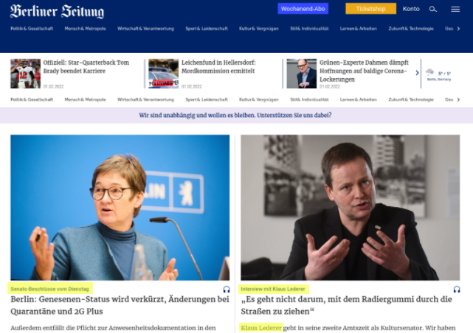
Task: Open the Klaus Lederer interview photo
Action: 351,208
